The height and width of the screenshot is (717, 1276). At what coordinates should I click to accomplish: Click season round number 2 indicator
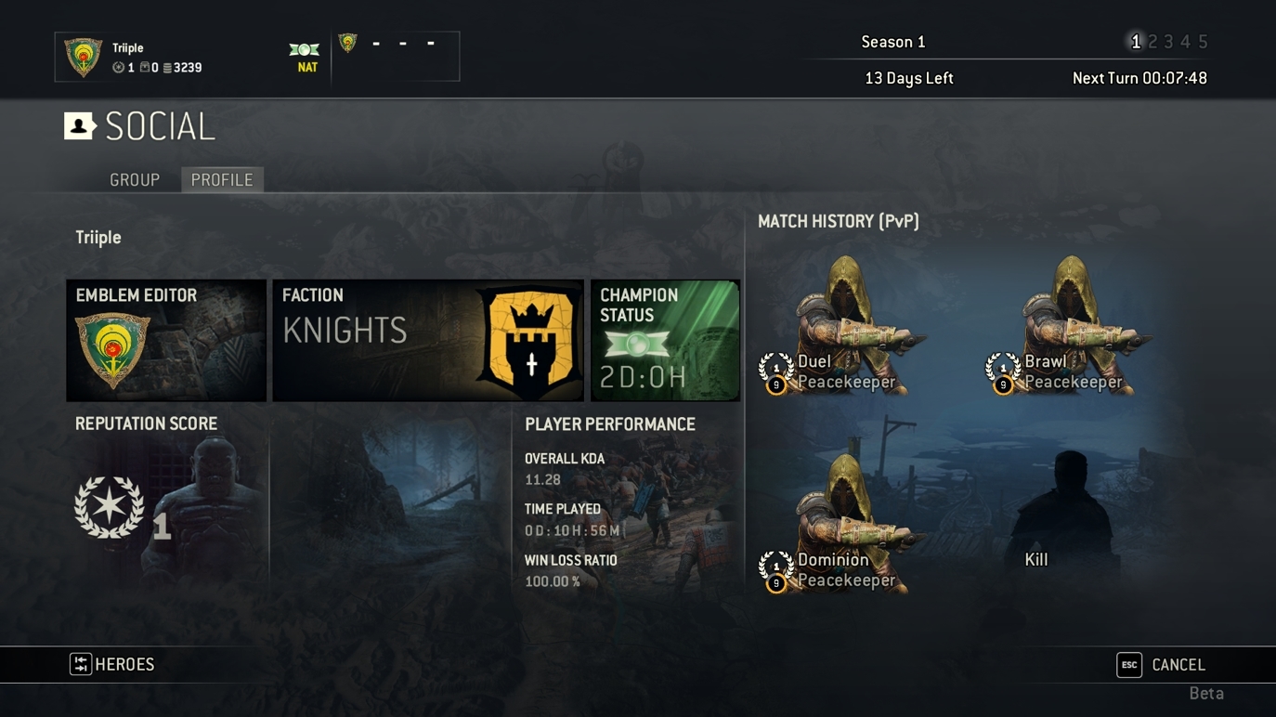click(x=1152, y=42)
